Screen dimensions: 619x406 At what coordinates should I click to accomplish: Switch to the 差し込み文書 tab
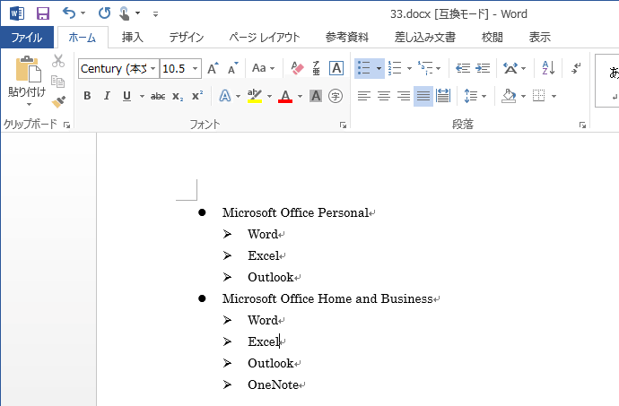(424, 38)
